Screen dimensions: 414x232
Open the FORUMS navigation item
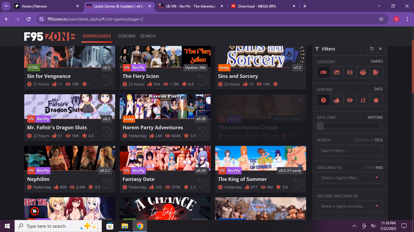click(x=127, y=36)
